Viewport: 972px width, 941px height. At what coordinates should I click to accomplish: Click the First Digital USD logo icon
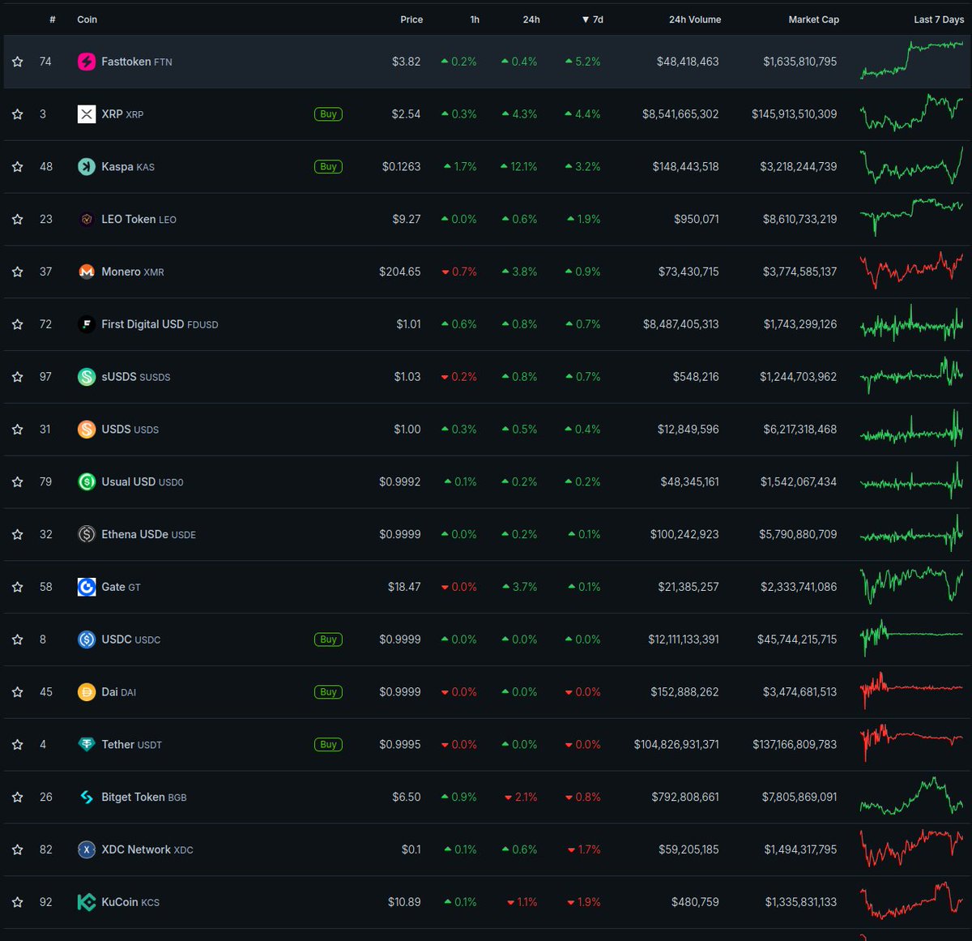[87, 324]
